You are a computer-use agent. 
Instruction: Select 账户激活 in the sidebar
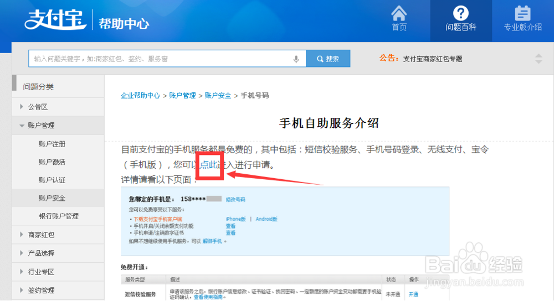click(52, 162)
